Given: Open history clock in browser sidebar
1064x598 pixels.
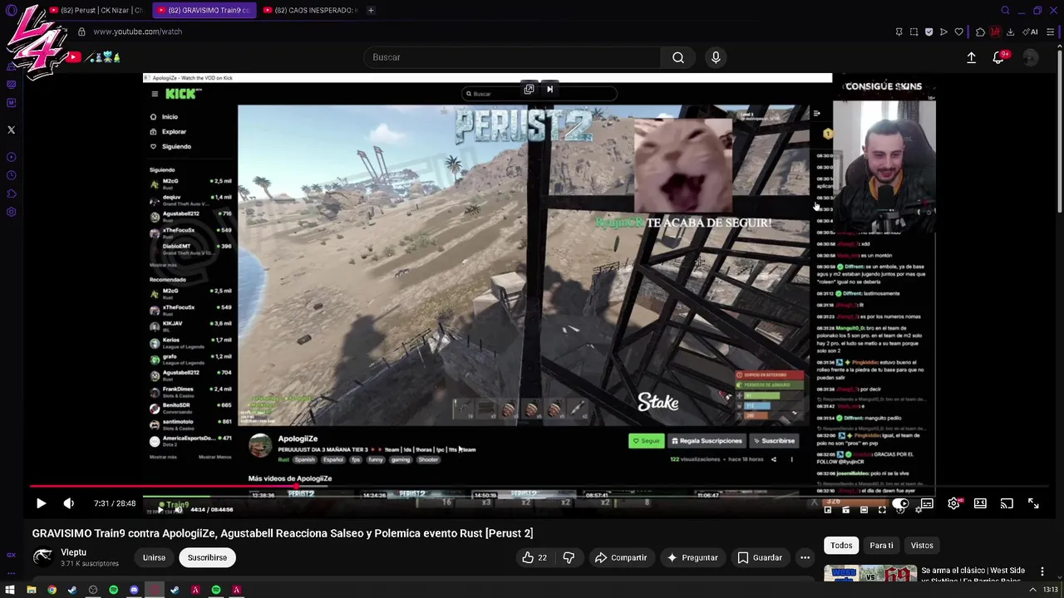Looking at the screenshot, I should [x=11, y=175].
